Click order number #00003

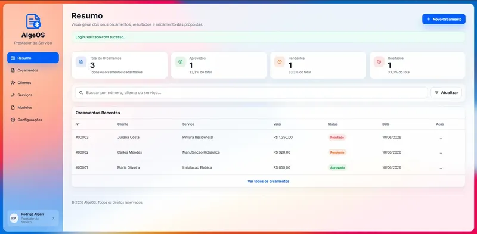click(82, 138)
